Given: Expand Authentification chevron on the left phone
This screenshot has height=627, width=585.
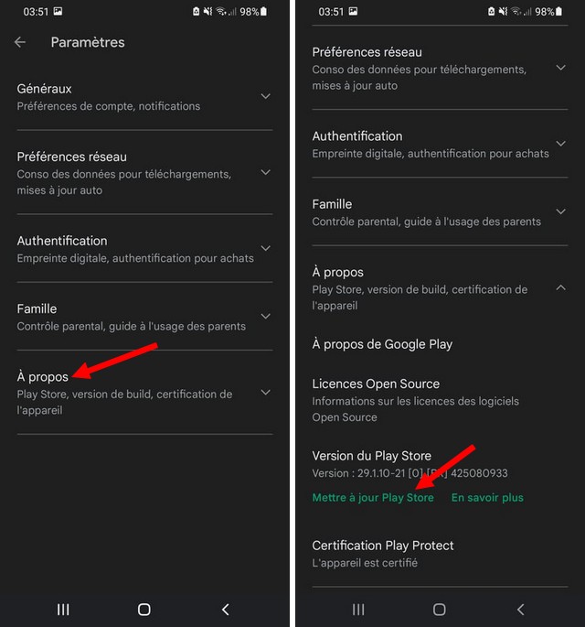Looking at the screenshot, I should [x=265, y=248].
